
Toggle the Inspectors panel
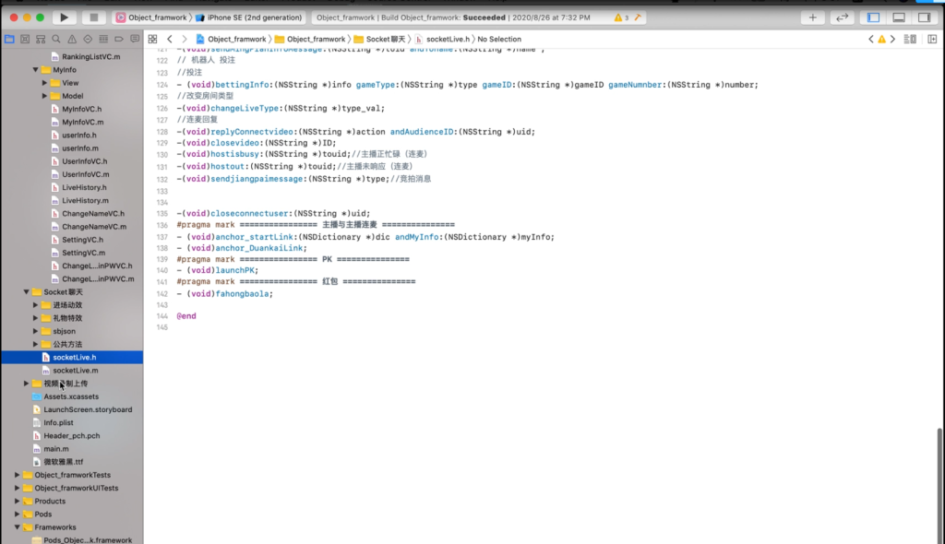[924, 18]
